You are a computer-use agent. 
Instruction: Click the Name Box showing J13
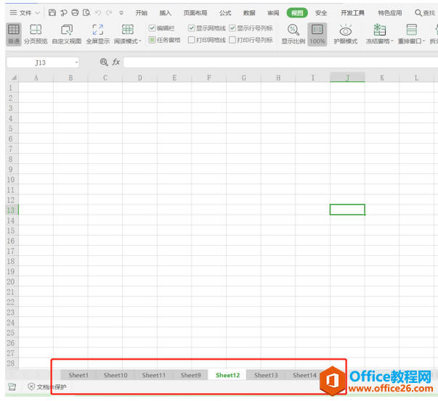click(x=40, y=62)
